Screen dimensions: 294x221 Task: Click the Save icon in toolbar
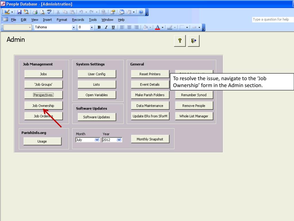[x=19, y=12]
